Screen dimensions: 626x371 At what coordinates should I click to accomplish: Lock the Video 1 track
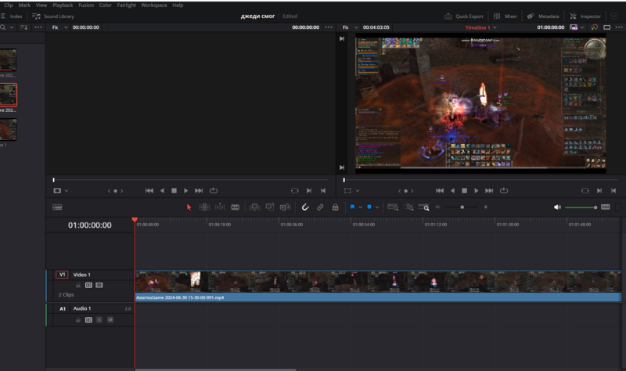[78, 285]
